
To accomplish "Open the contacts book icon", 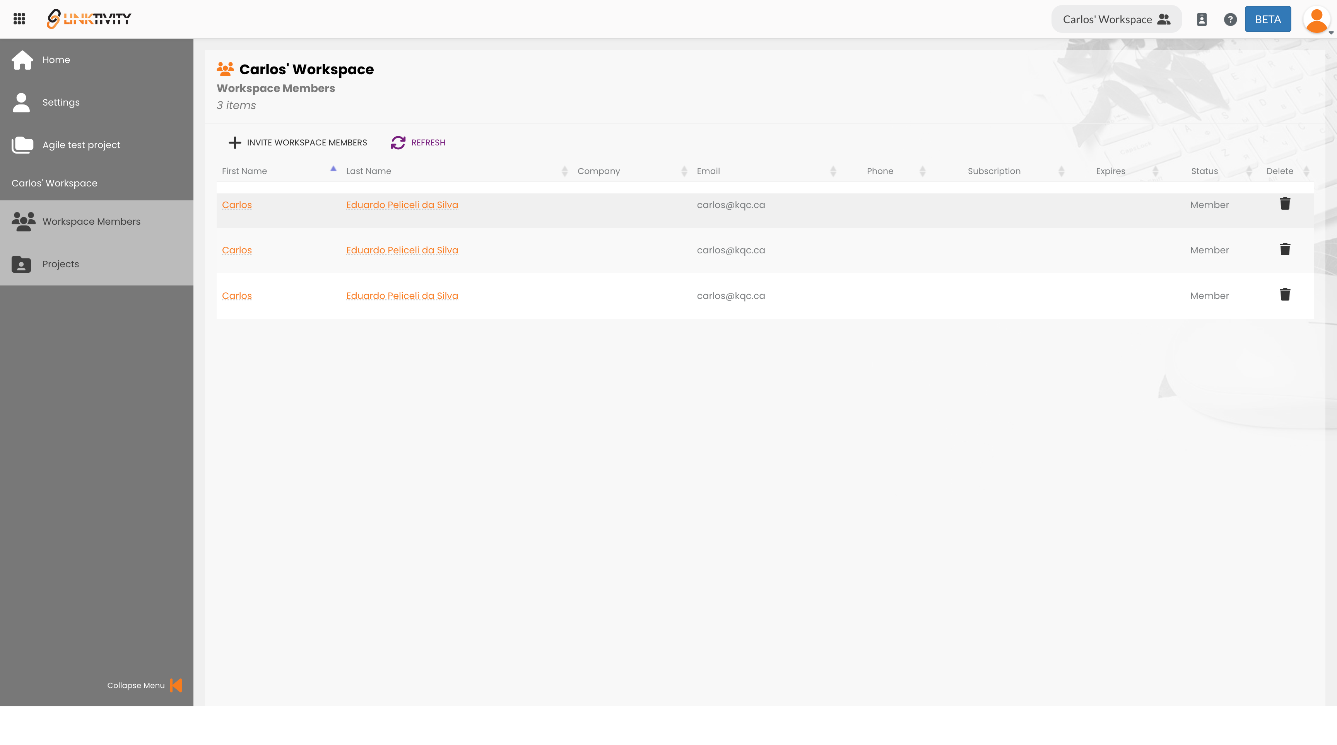I will pyautogui.click(x=1202, y=19).
